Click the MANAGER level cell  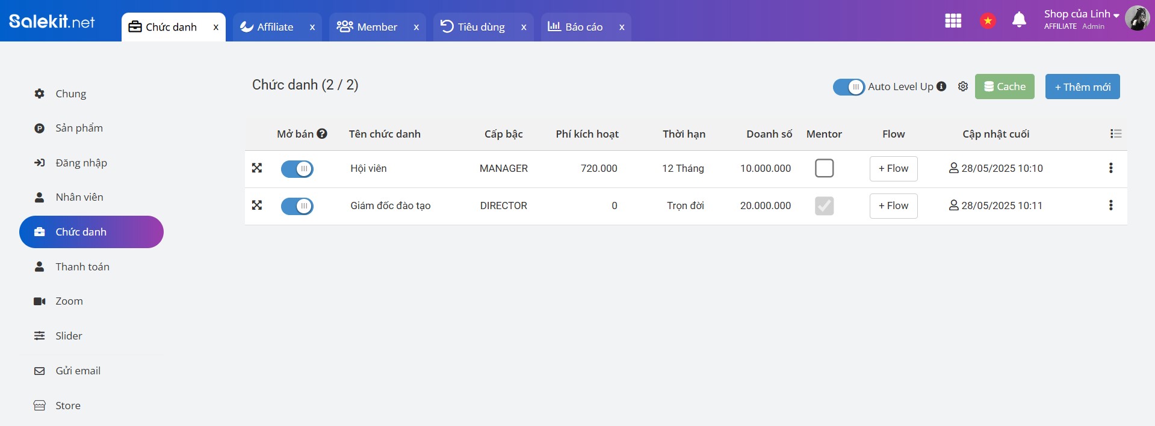504,168
